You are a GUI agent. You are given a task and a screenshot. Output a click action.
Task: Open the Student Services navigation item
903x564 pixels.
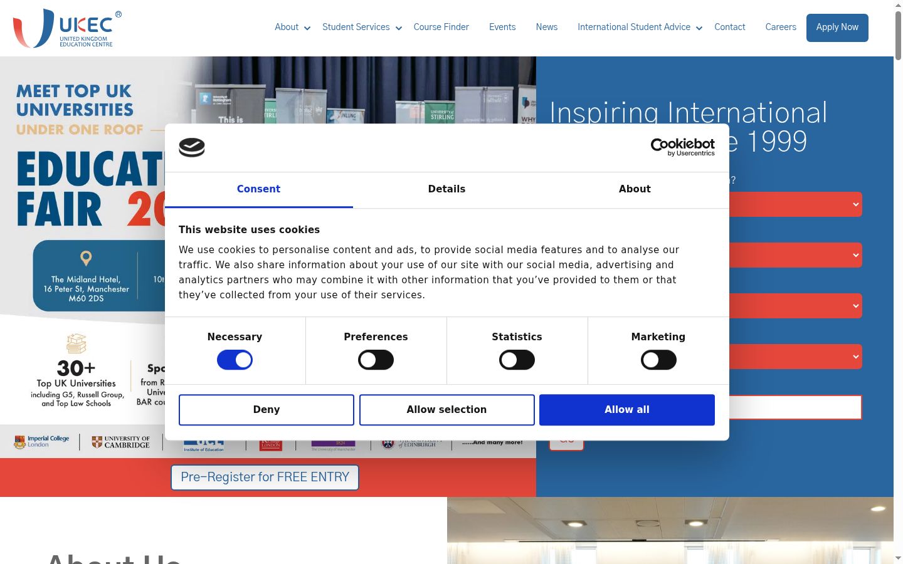click(356, 27)
